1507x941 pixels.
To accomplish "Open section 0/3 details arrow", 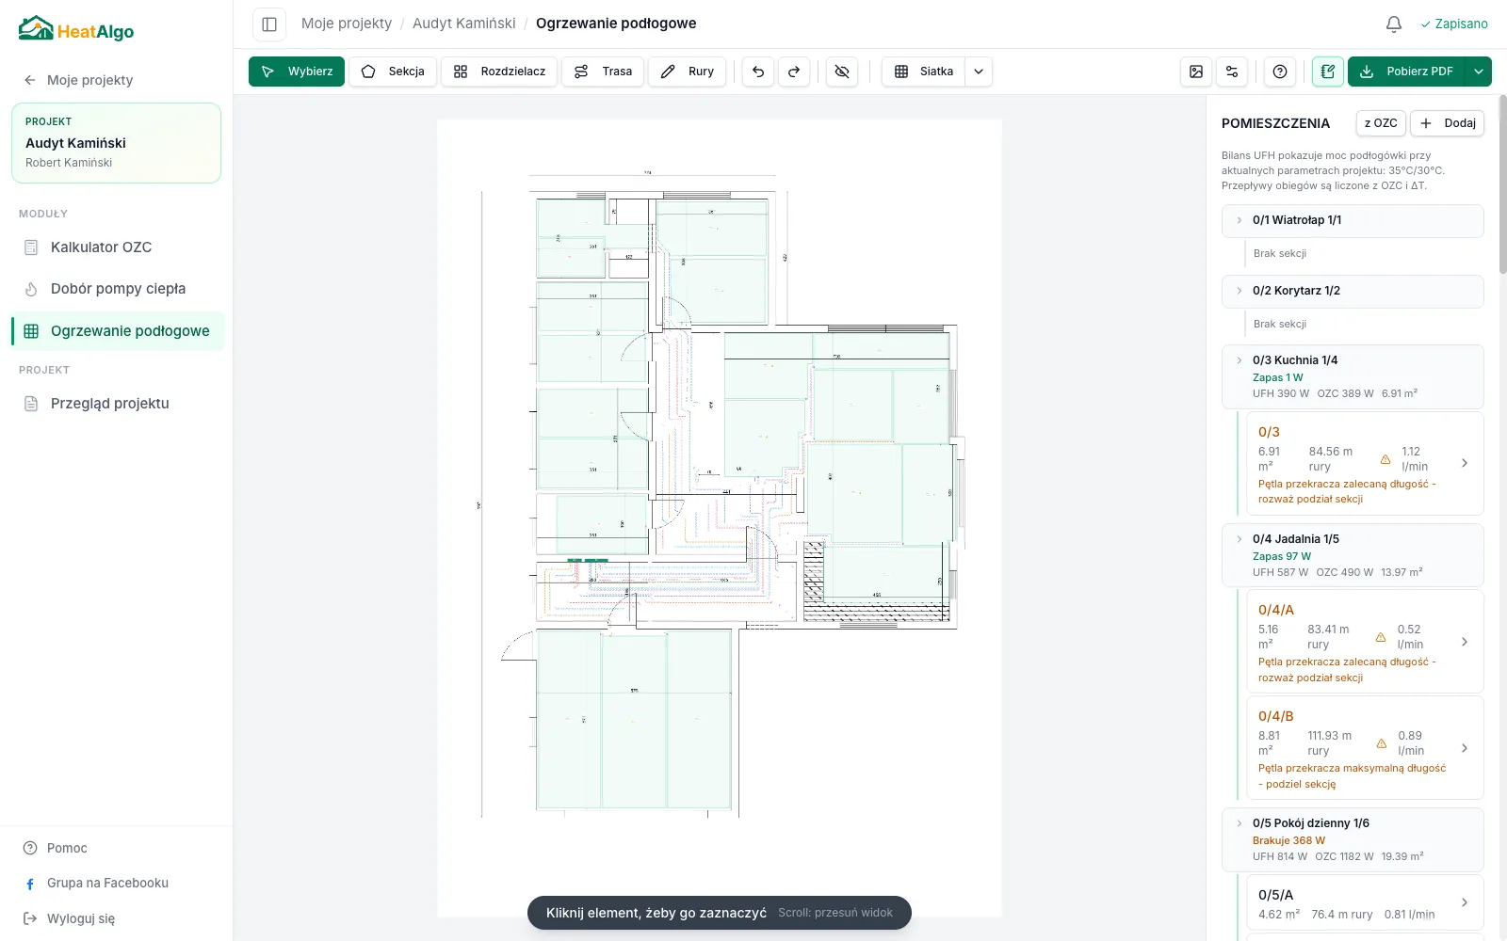I will 1465,463.
